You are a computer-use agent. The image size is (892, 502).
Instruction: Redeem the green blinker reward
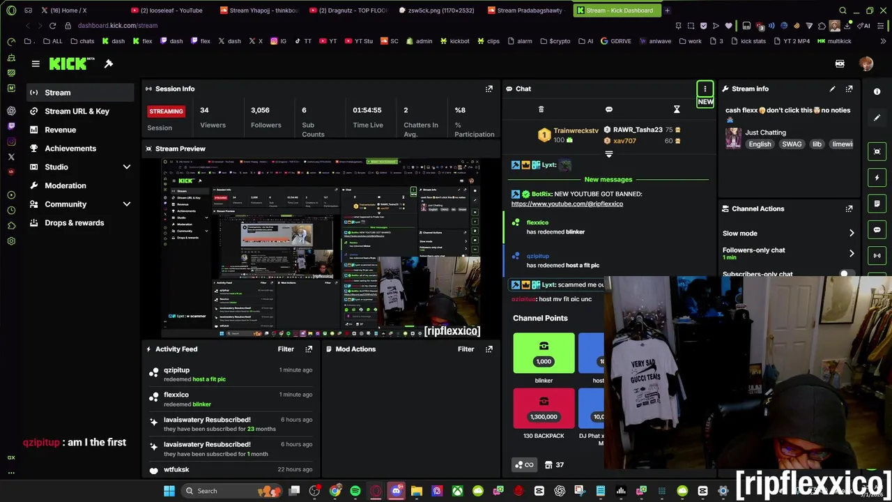544,353
